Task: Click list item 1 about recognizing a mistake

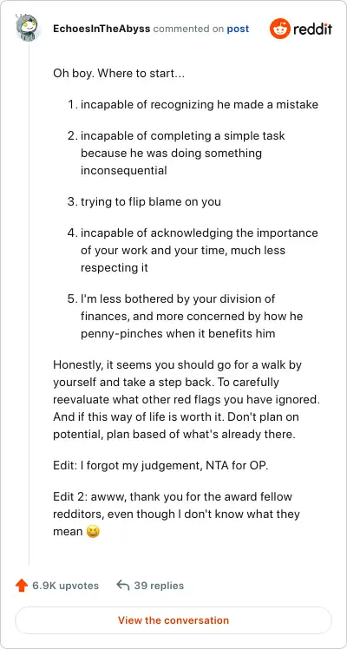Action: 193,104
